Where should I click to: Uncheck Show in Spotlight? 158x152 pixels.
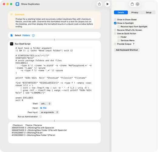(x=115, y=23)
